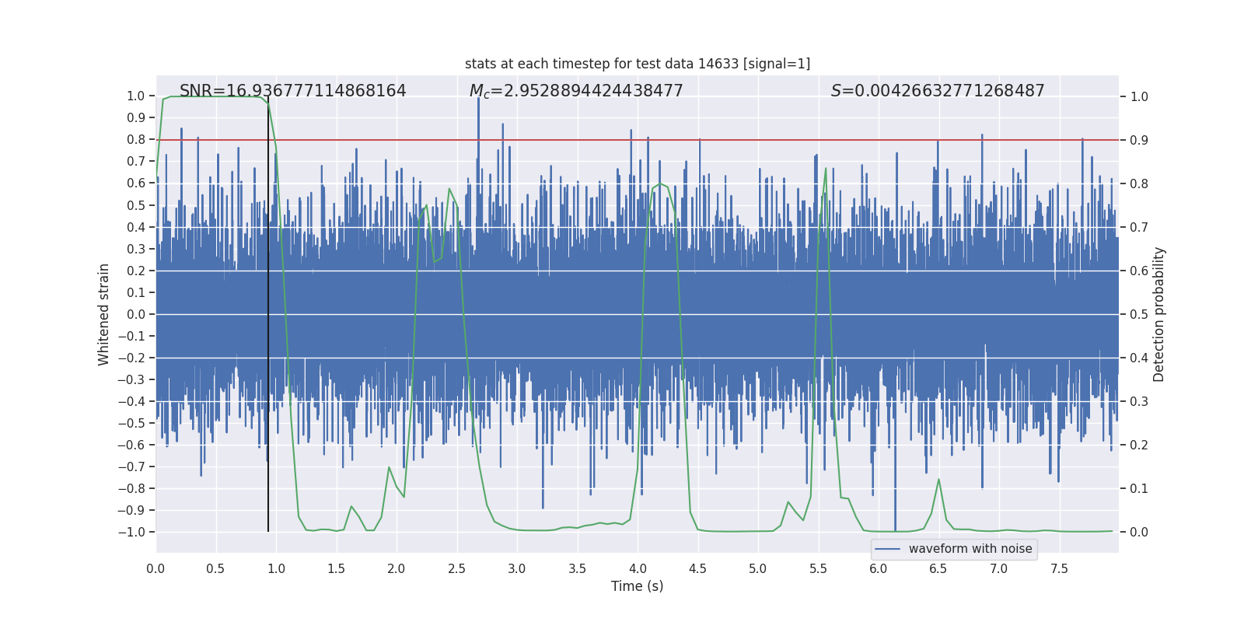Click the 0.8 tick on the Detection probability axis

(x=1139, y=184)
